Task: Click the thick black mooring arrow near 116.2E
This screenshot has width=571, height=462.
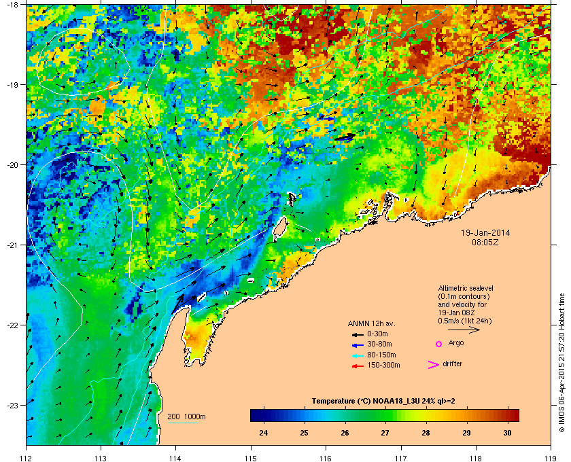Action: pyautogui.click(x=345, y=137)
